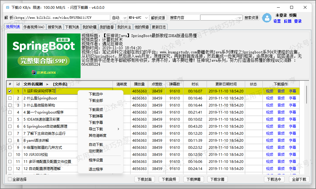Screen dimensions: 316x189
Task: Click 视频 download link for row 3
Action: (x=269, y=105)
